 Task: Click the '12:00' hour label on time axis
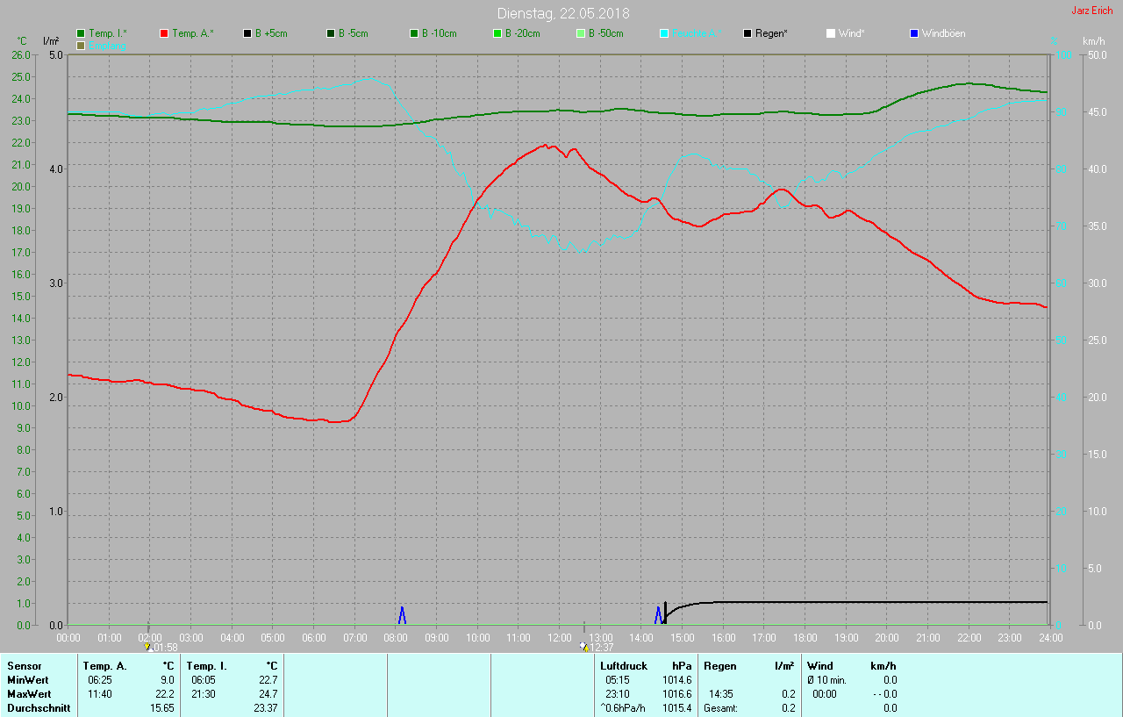560,637
